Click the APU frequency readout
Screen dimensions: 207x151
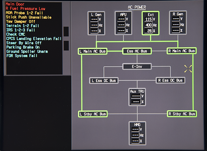[121, 25]
